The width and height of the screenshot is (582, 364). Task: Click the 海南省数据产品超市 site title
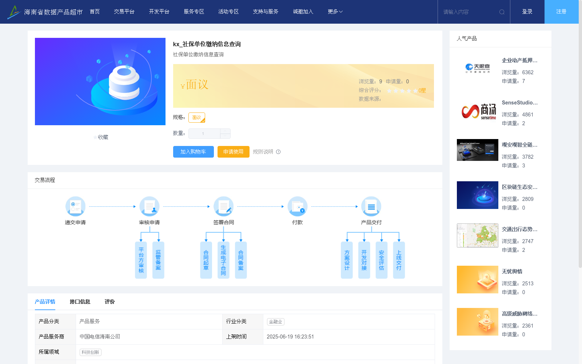[53, 12]
